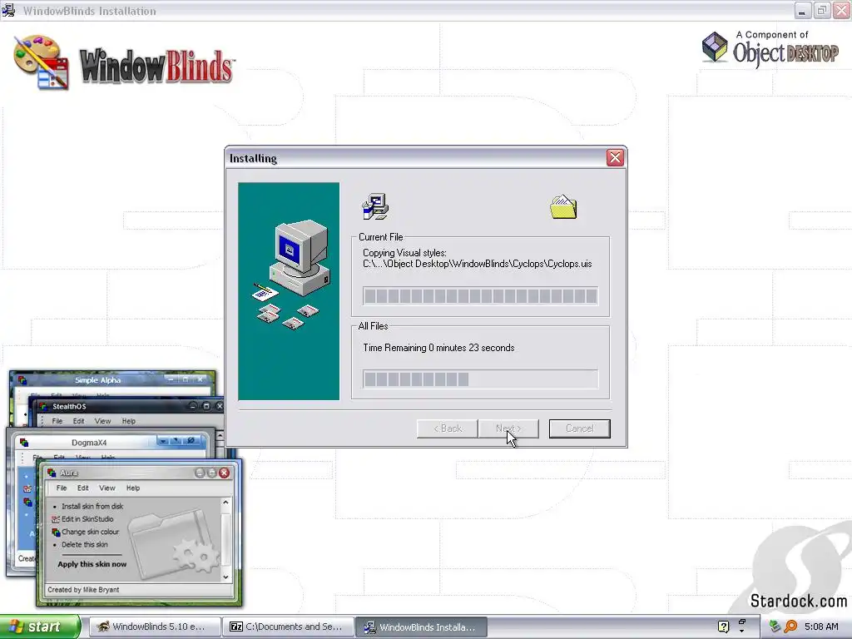Switch to C:\Documents and Se... taskbar item

288,627
